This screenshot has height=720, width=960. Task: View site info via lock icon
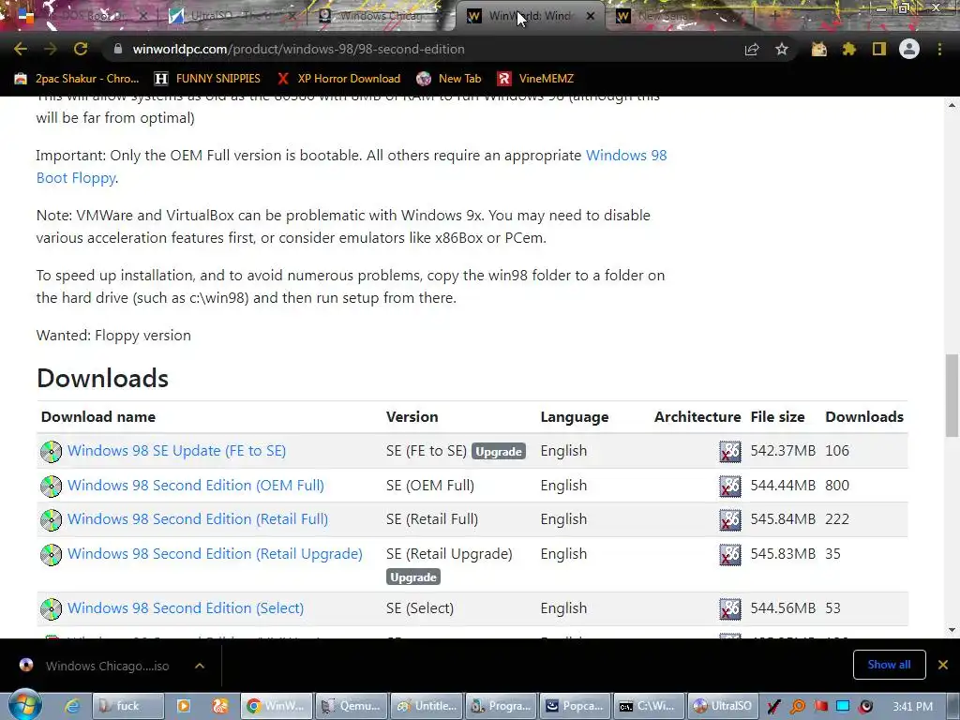pos(118,49)
